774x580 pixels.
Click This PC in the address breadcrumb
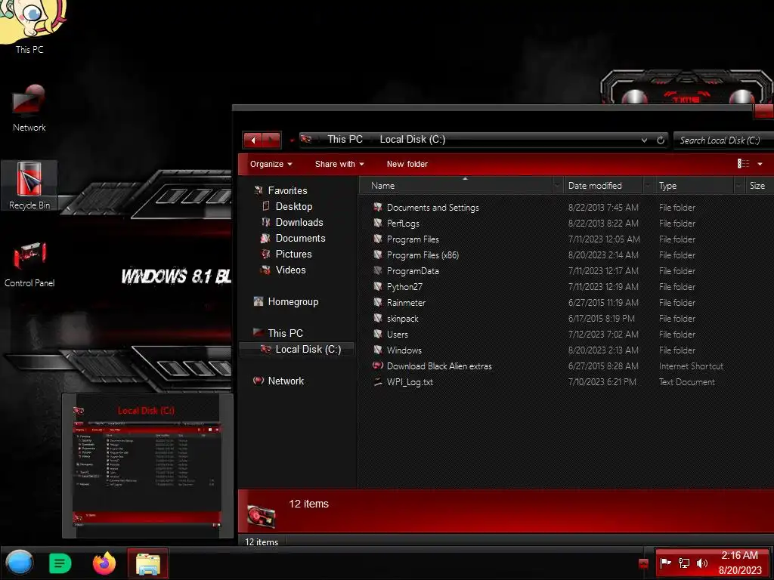pyautogui.click(x=345, y=140)
